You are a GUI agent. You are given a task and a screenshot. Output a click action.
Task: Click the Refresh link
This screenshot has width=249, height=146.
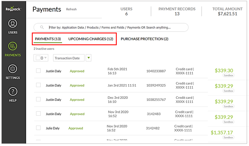(x=71, y=9)
